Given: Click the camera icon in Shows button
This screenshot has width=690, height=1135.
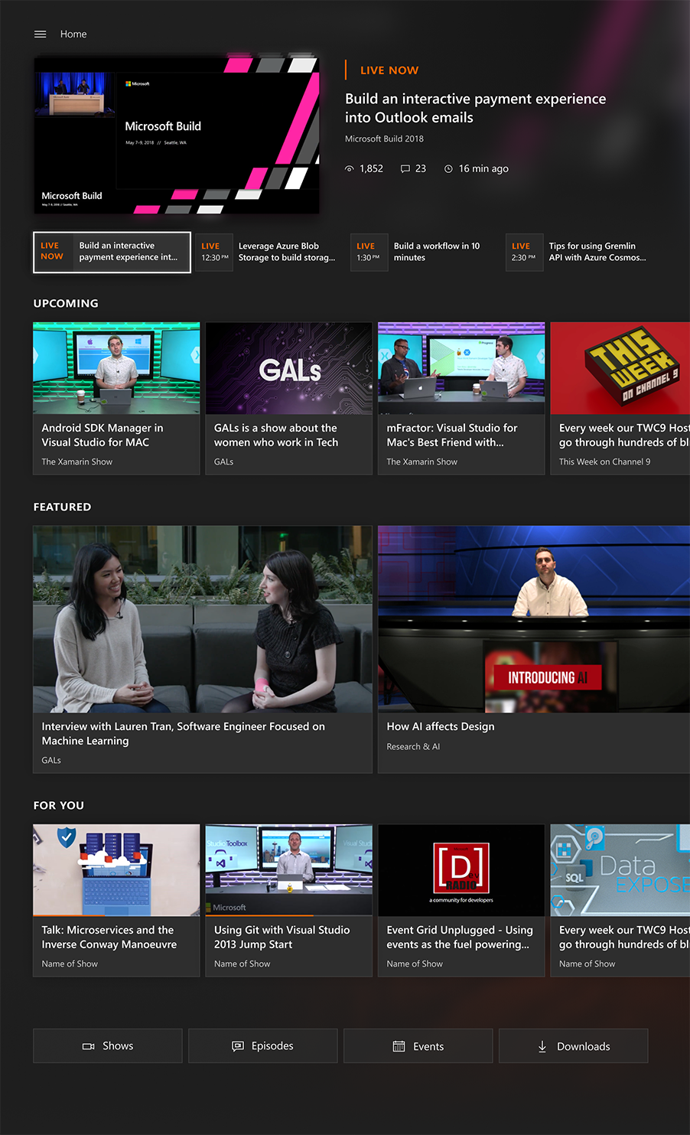Looking at the screenshot, I should (89, 1046).
